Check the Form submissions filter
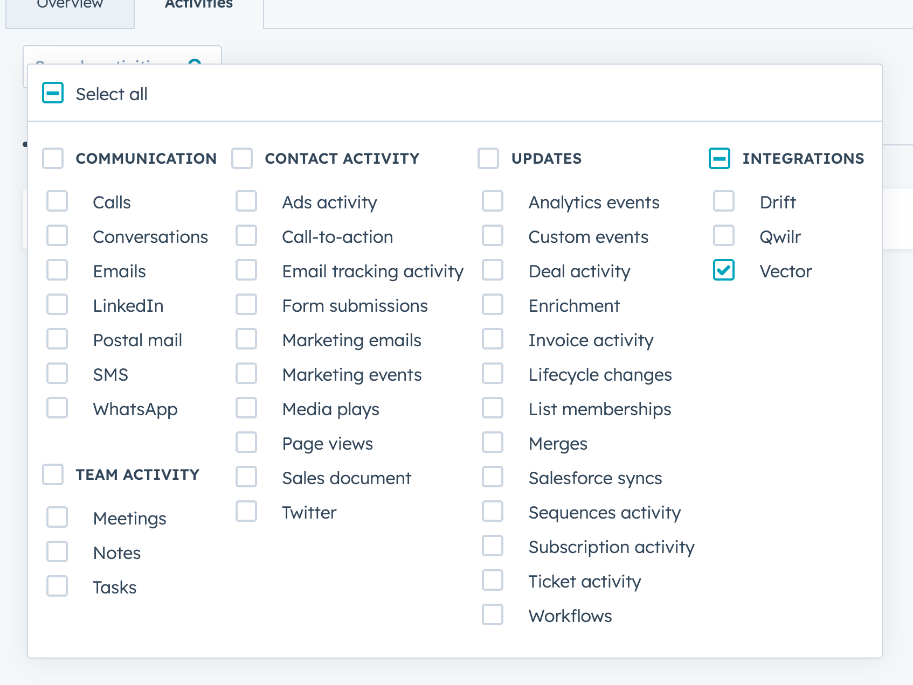This screenshot has height=685, width=913. [x=246, y=305]
